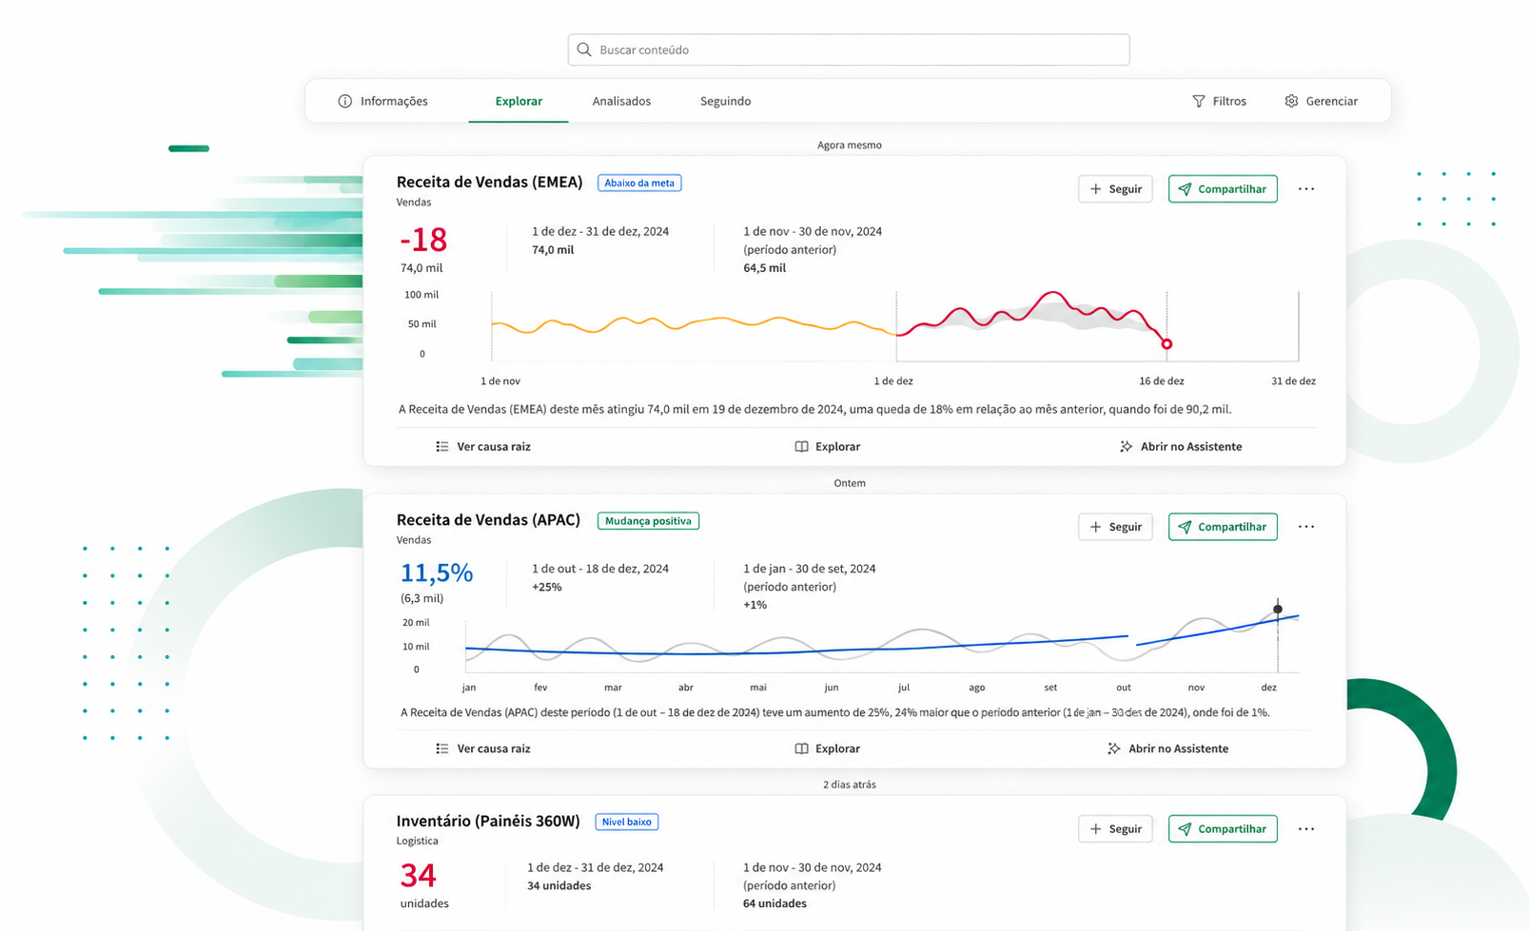Click plus icon on APAC Seguir button
This screenshot has width=1529, height=931.
(1095, 527)
